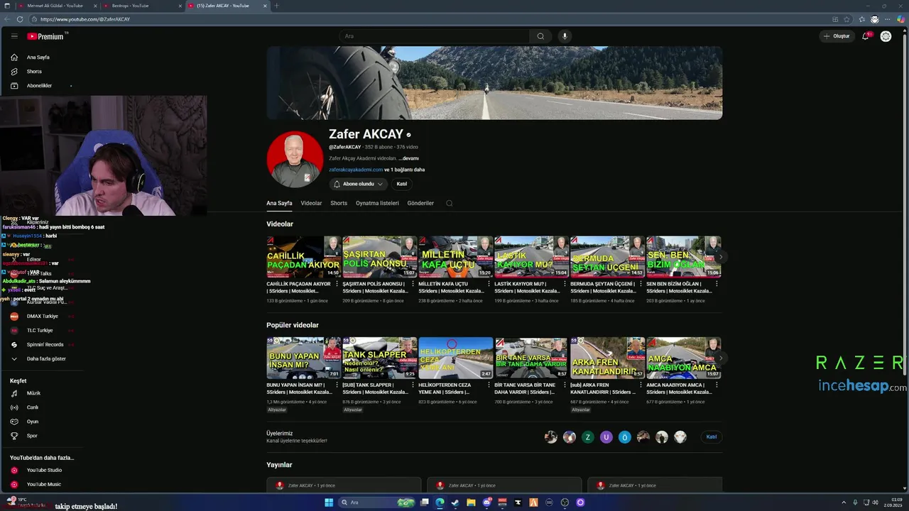This screenshot has height=511, width=909.
Task: Open more options for BERMUDA ŞEYTAN ÜÇGENİ
Action: pyautogui.click(x=640, y=284)
